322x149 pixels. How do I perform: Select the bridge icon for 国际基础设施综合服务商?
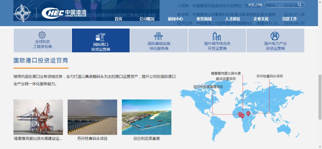159,36
